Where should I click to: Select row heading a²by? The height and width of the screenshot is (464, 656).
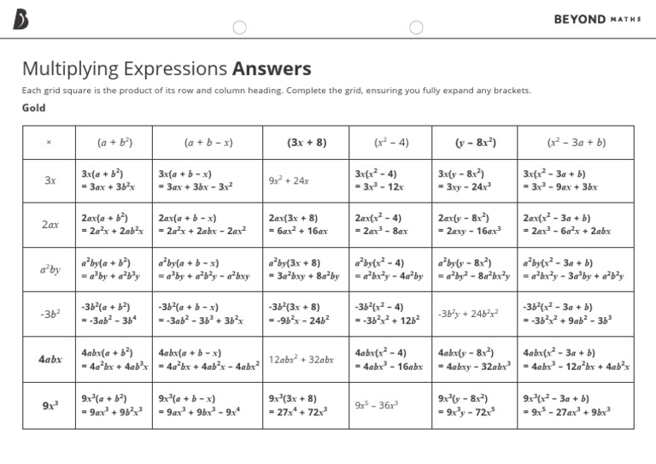pos(49,269)
